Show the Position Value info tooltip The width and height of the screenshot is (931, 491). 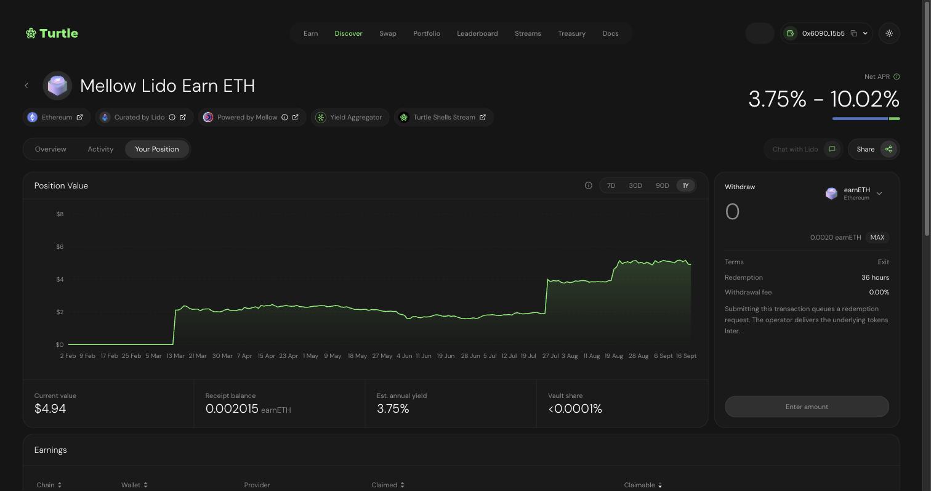(589, 185)
